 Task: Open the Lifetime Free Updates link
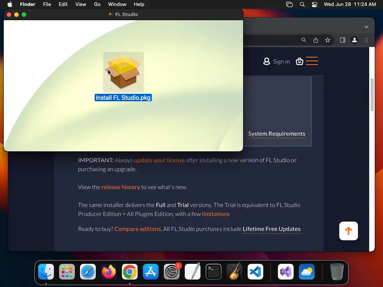point(272,229)
